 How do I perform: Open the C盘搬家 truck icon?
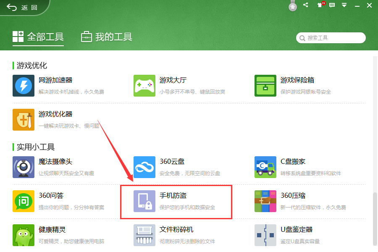click(x=265, y=167)
